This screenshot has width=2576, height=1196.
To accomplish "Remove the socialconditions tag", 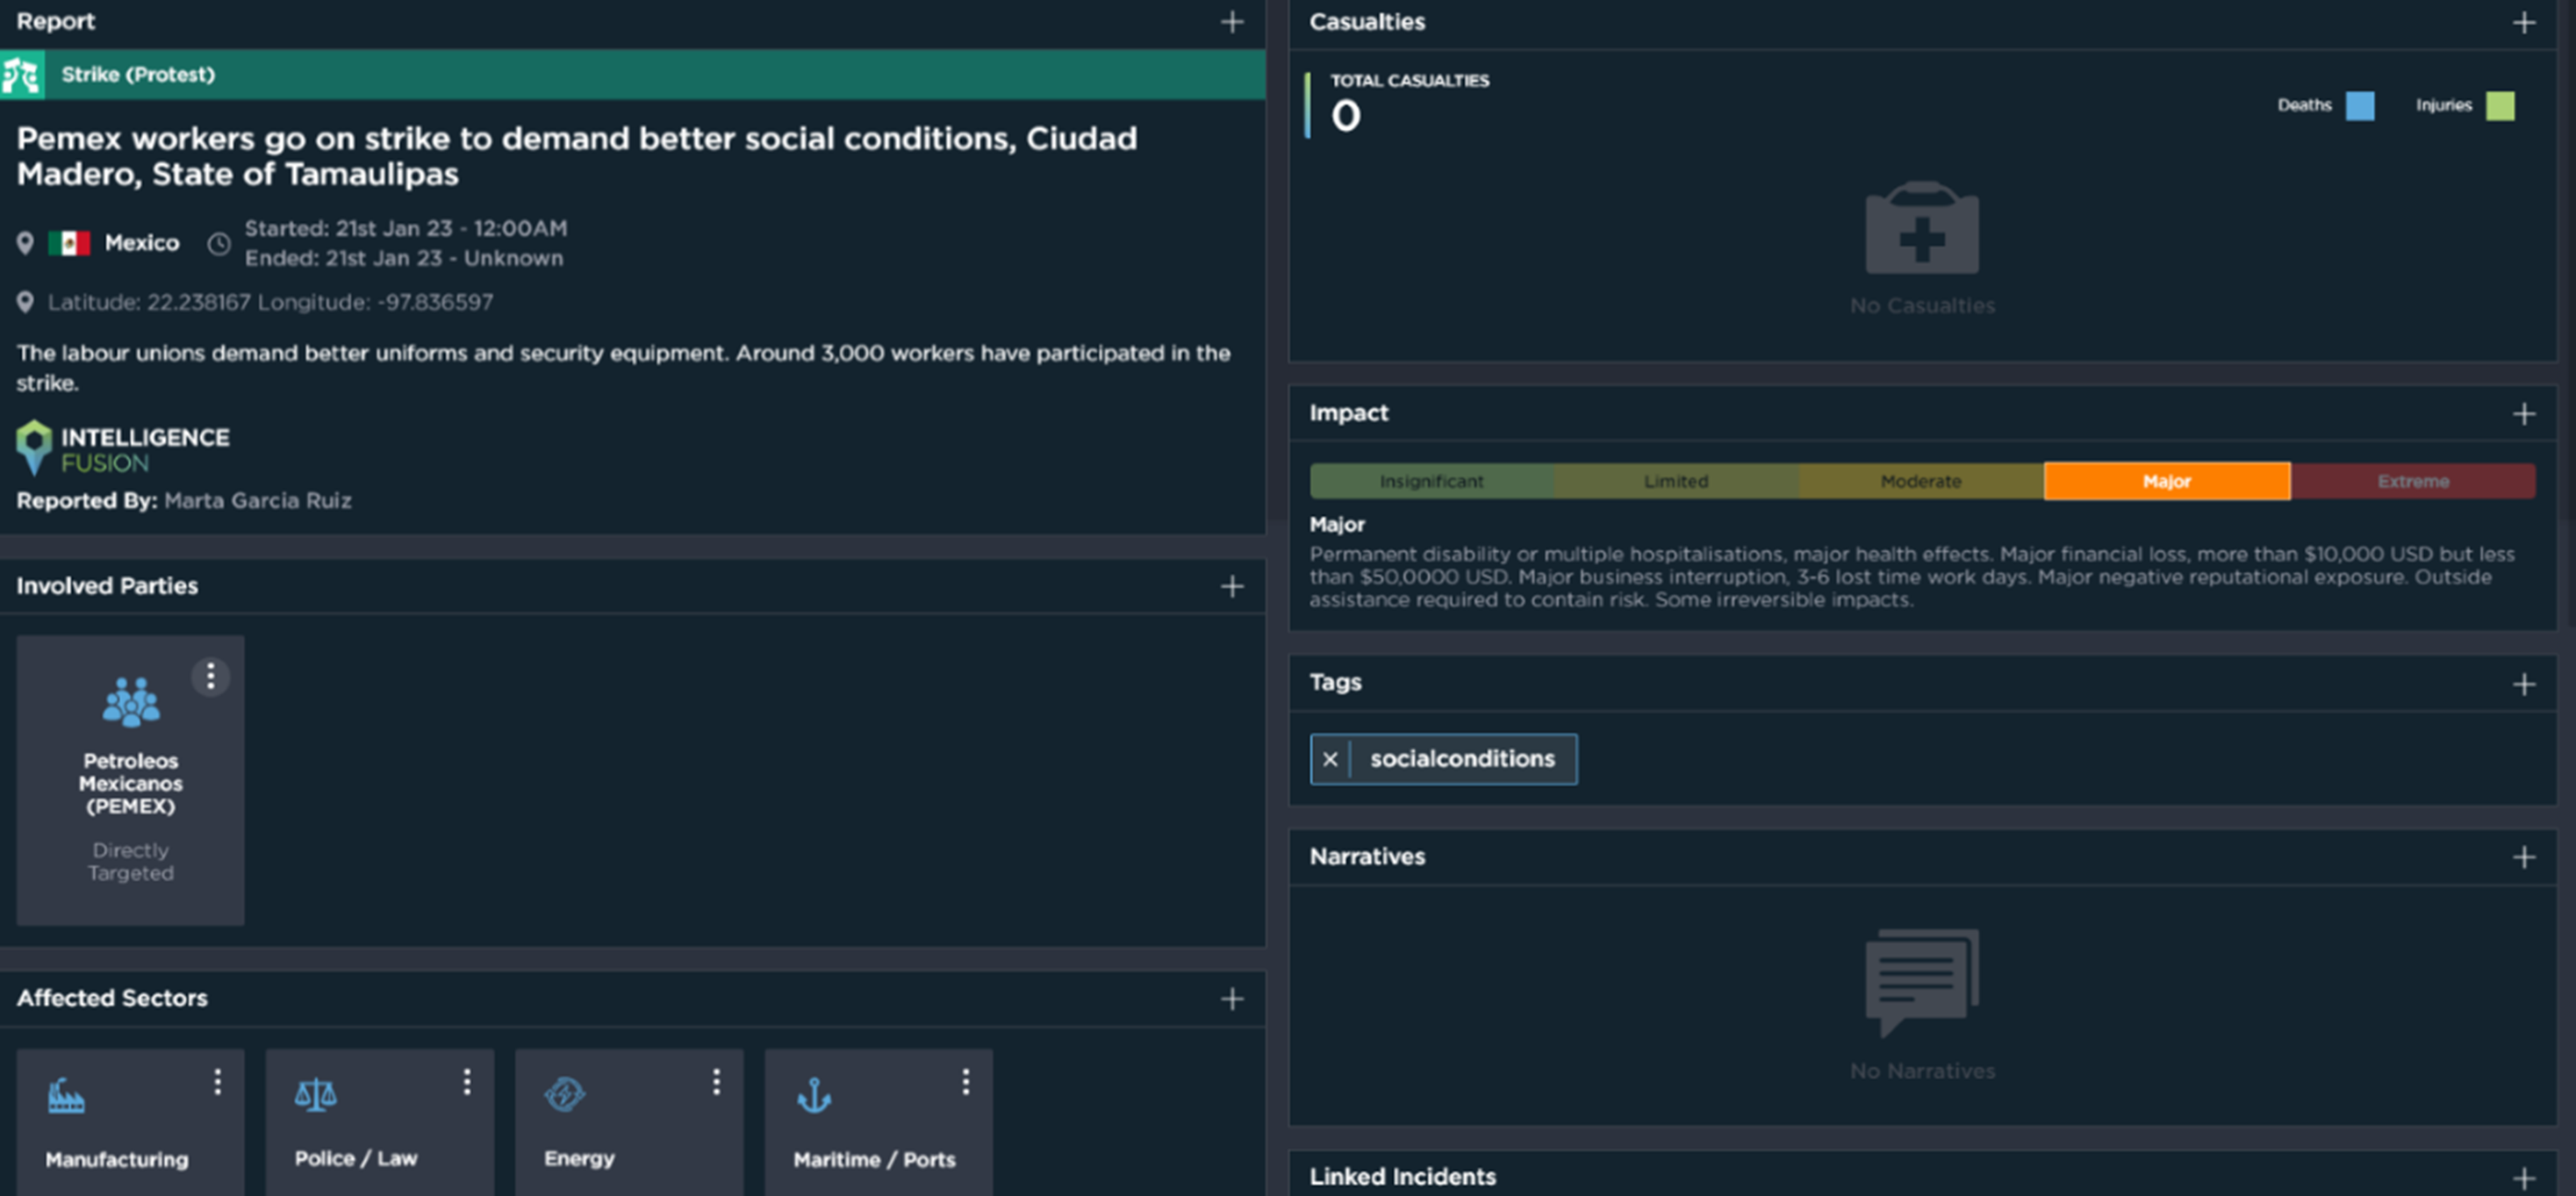I will coord(1330,759).
